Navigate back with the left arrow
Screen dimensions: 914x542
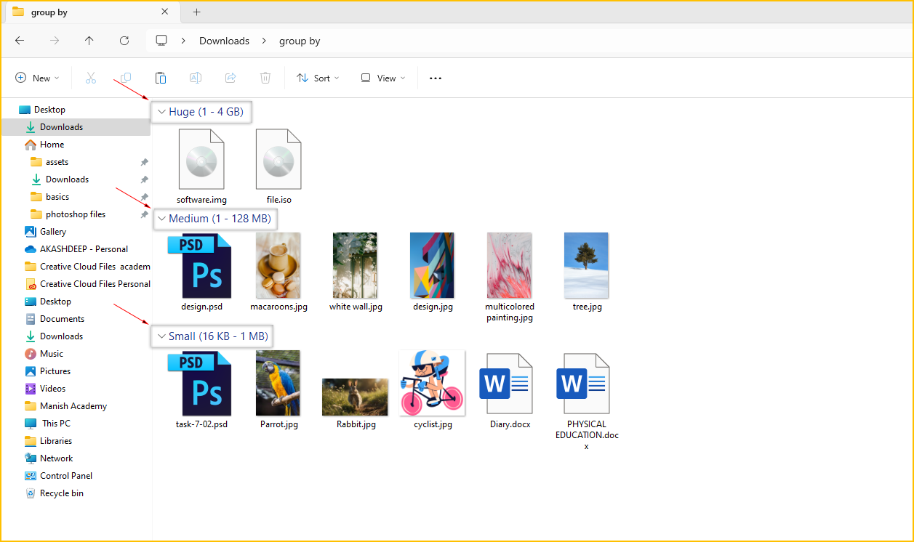pyautogui.click(x=20, y=41)
